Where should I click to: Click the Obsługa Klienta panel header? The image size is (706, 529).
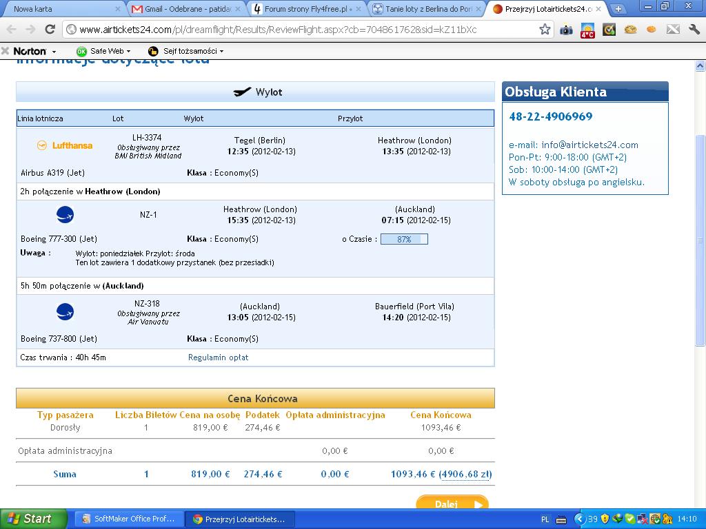pyautogui.click(x=585, y=92)
